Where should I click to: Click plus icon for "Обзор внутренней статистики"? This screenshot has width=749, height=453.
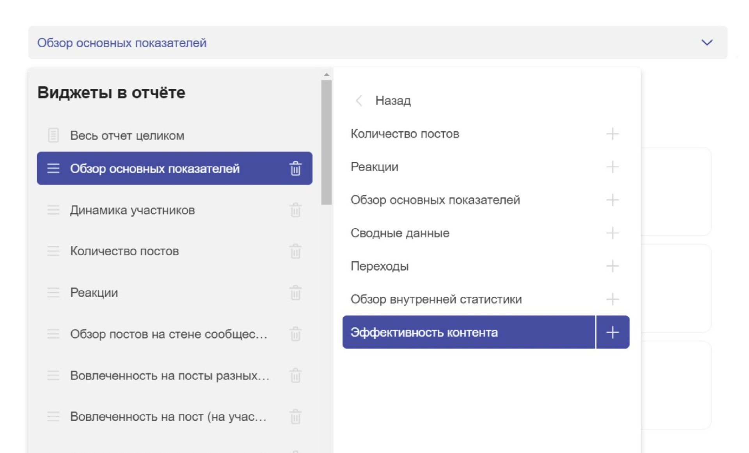point(612,299)
